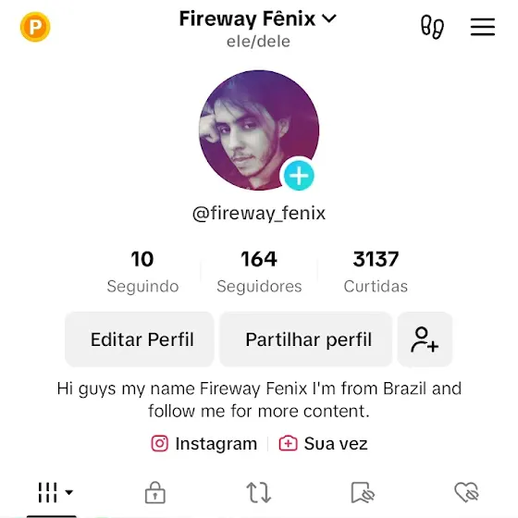Image resolution: width=518 pixels, height=518 pixels.
Task: Click Partilhar perfil button
Action: pos(306,339)
